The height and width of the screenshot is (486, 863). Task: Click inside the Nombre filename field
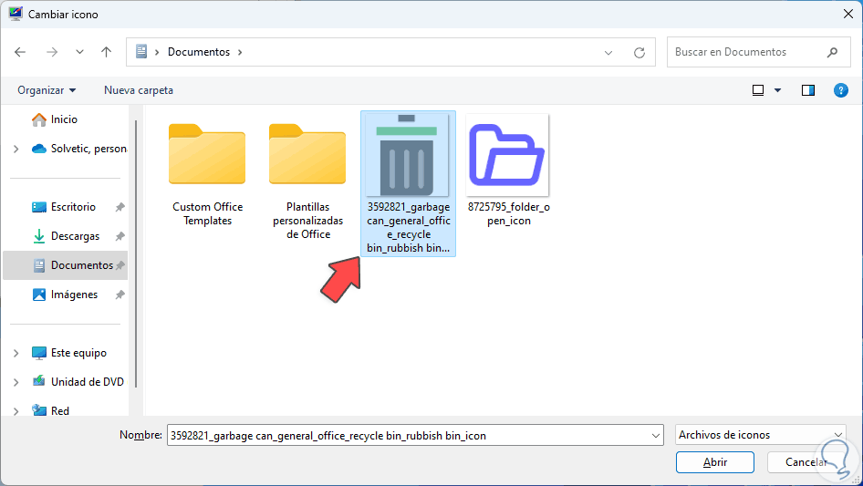407,435
